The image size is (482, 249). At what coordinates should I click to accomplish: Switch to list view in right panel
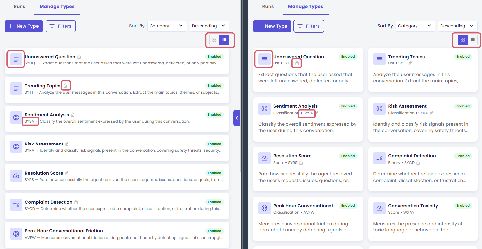click(473, 40)
